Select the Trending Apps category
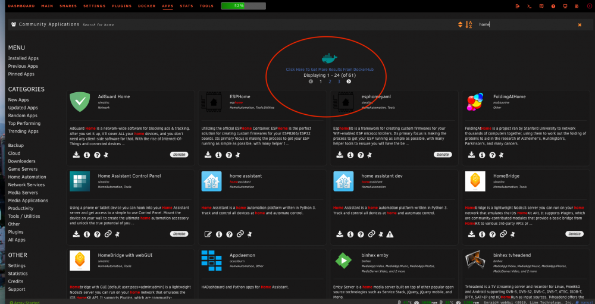The image size is (595, 304). click(x=23, y=131)
